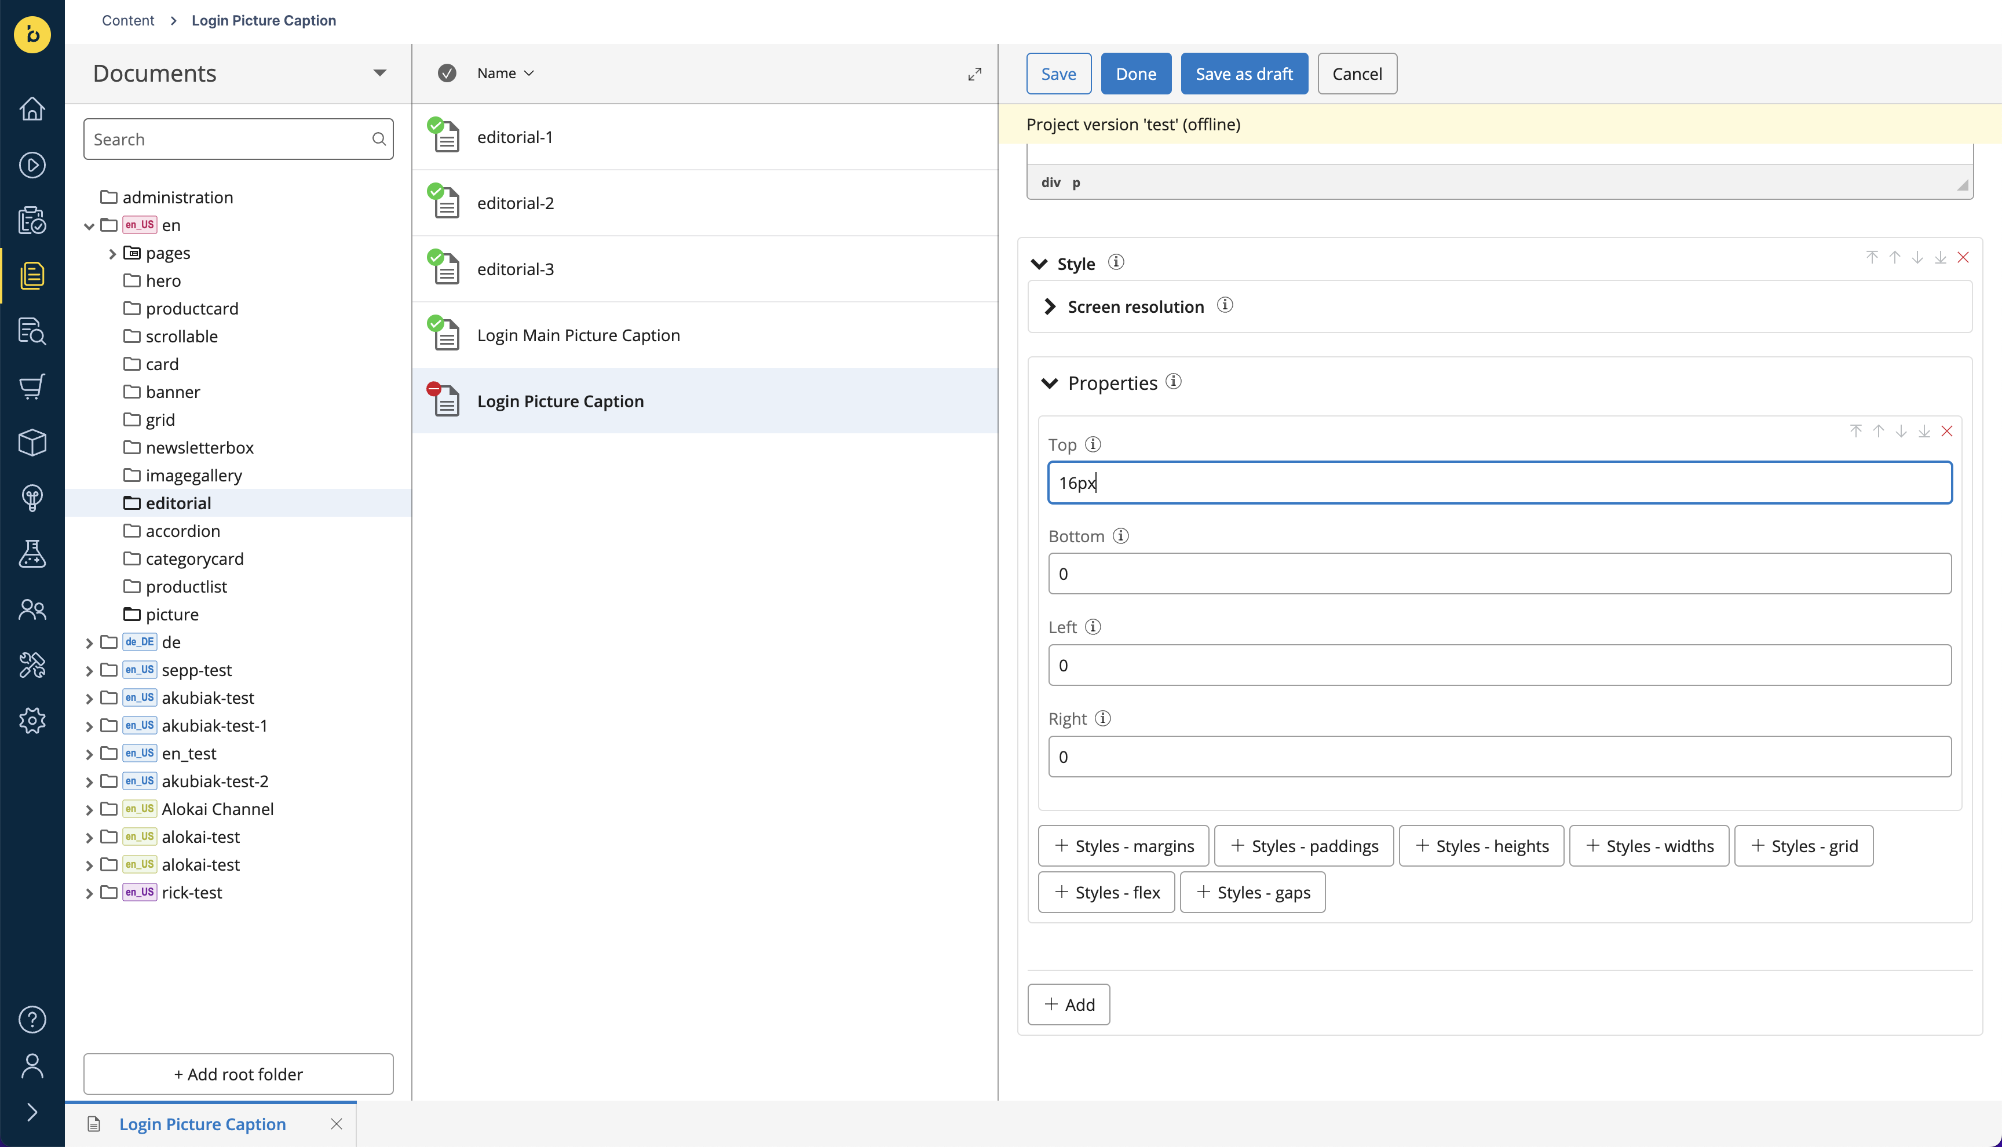Click the info icon next to Top
The width and height of the screenshot is (2002, 1147).
tap(1093, 444)
